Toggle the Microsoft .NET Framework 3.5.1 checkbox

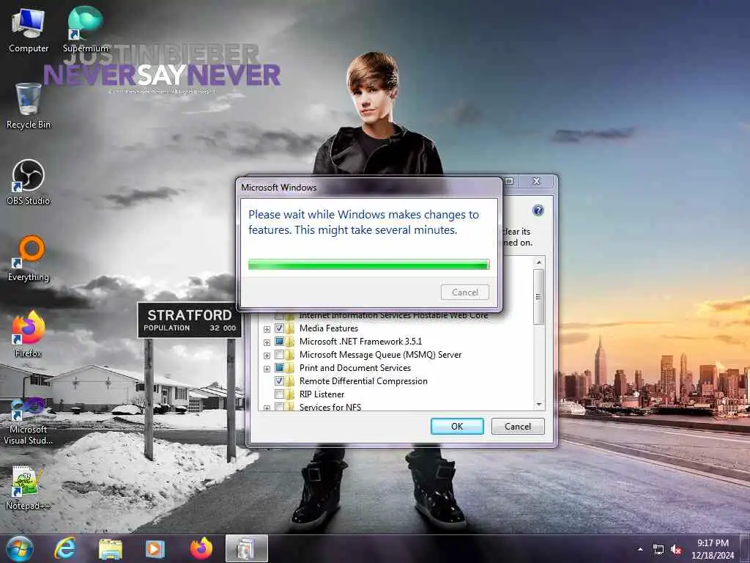[279, 342]
